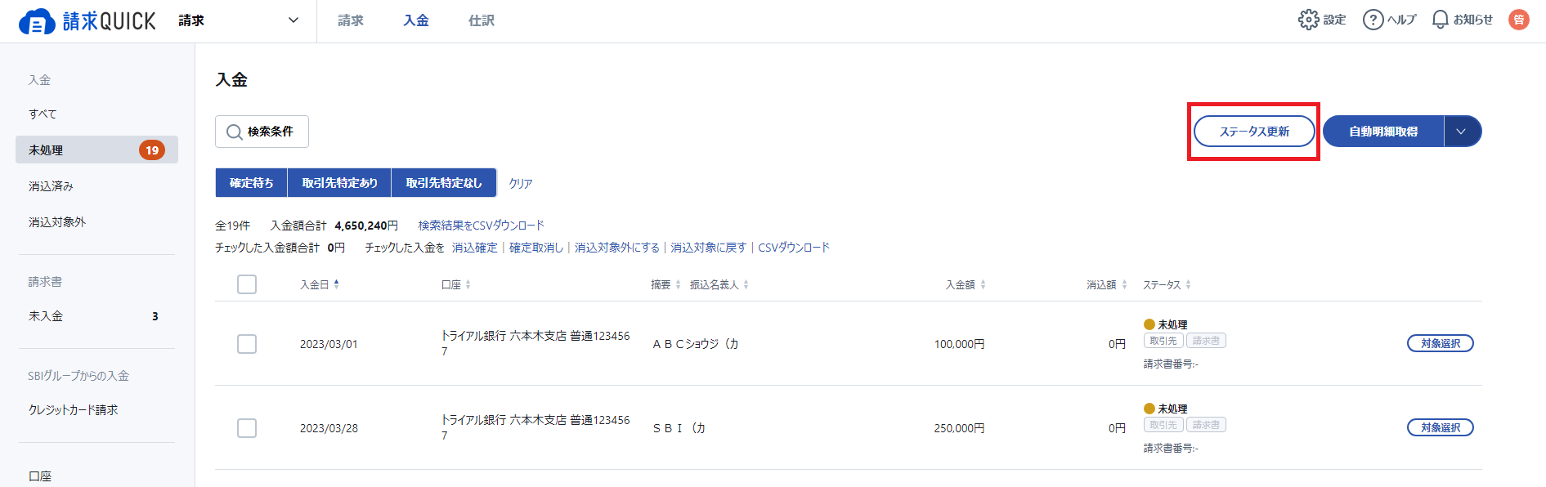Open the ヘルプ question mark icon
The width and height of the screenshot is (1546, 487).
point(1373,20)
